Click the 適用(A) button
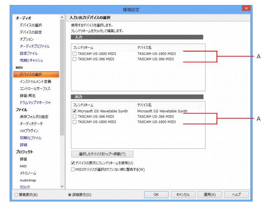The image size is (268, 205). 209,195
